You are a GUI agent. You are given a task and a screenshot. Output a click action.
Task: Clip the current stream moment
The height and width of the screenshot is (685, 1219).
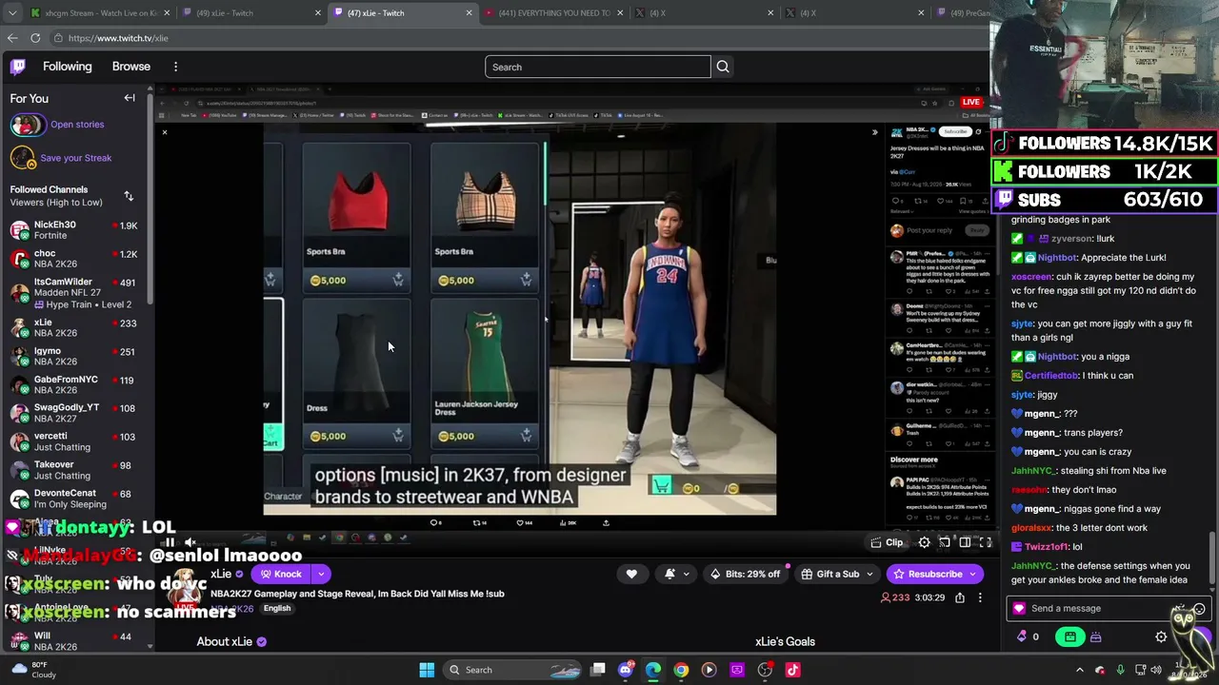(x=888, y=542)
